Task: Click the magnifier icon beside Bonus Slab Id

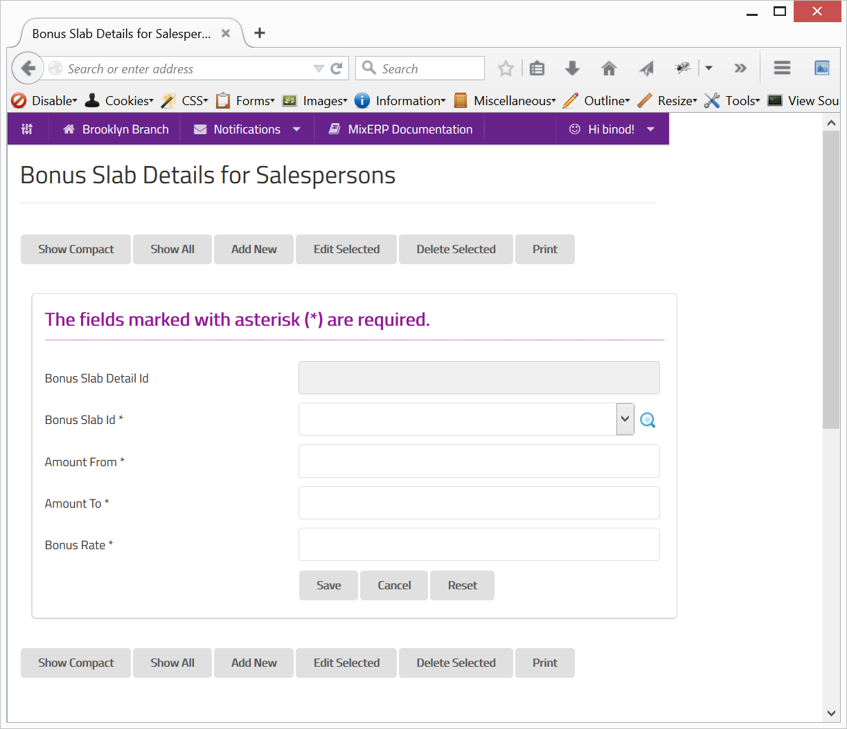Action: click(648, 420)
